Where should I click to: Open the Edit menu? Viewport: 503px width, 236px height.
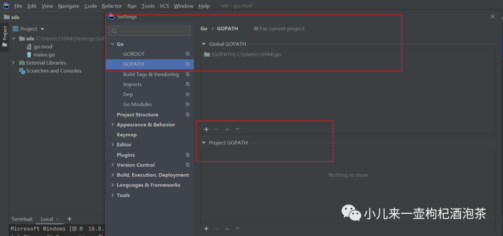(32, 6)
